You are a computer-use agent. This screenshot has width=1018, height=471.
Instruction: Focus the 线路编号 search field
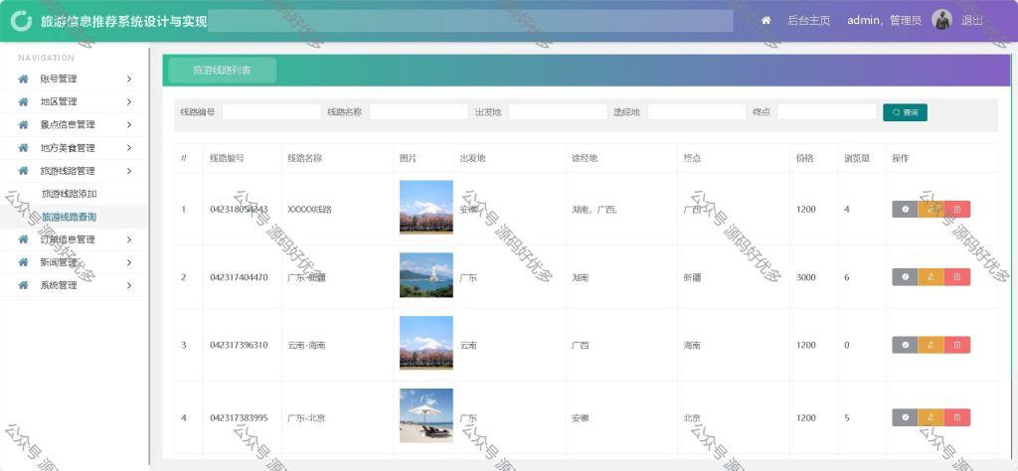click(272, 112)
